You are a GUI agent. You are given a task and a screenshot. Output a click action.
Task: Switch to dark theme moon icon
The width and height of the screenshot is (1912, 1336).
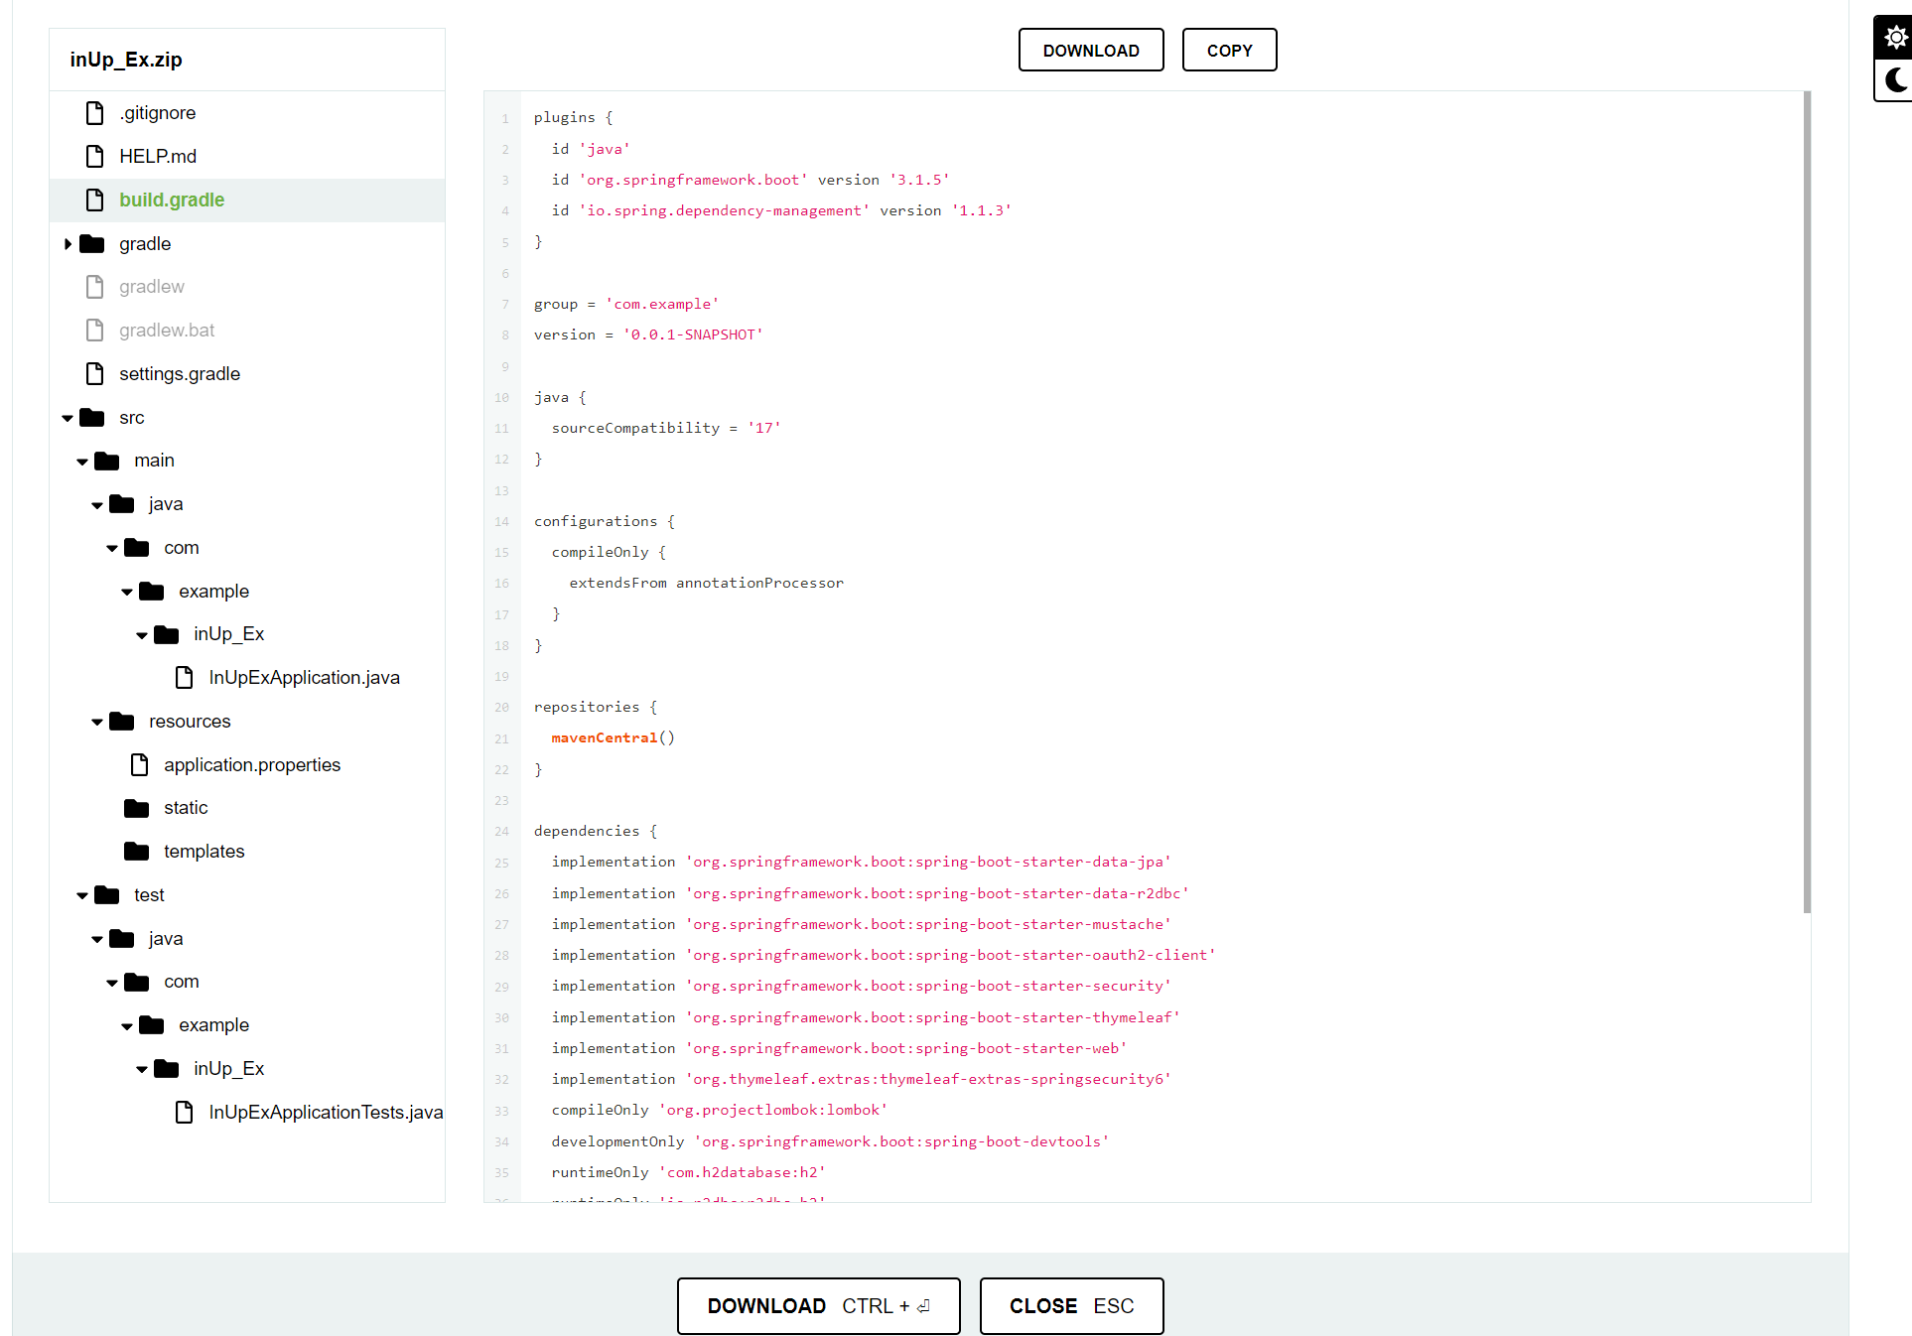pyautogui.click(x=1895, y=79)
